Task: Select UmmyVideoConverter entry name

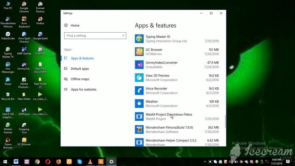Action: 161,63
